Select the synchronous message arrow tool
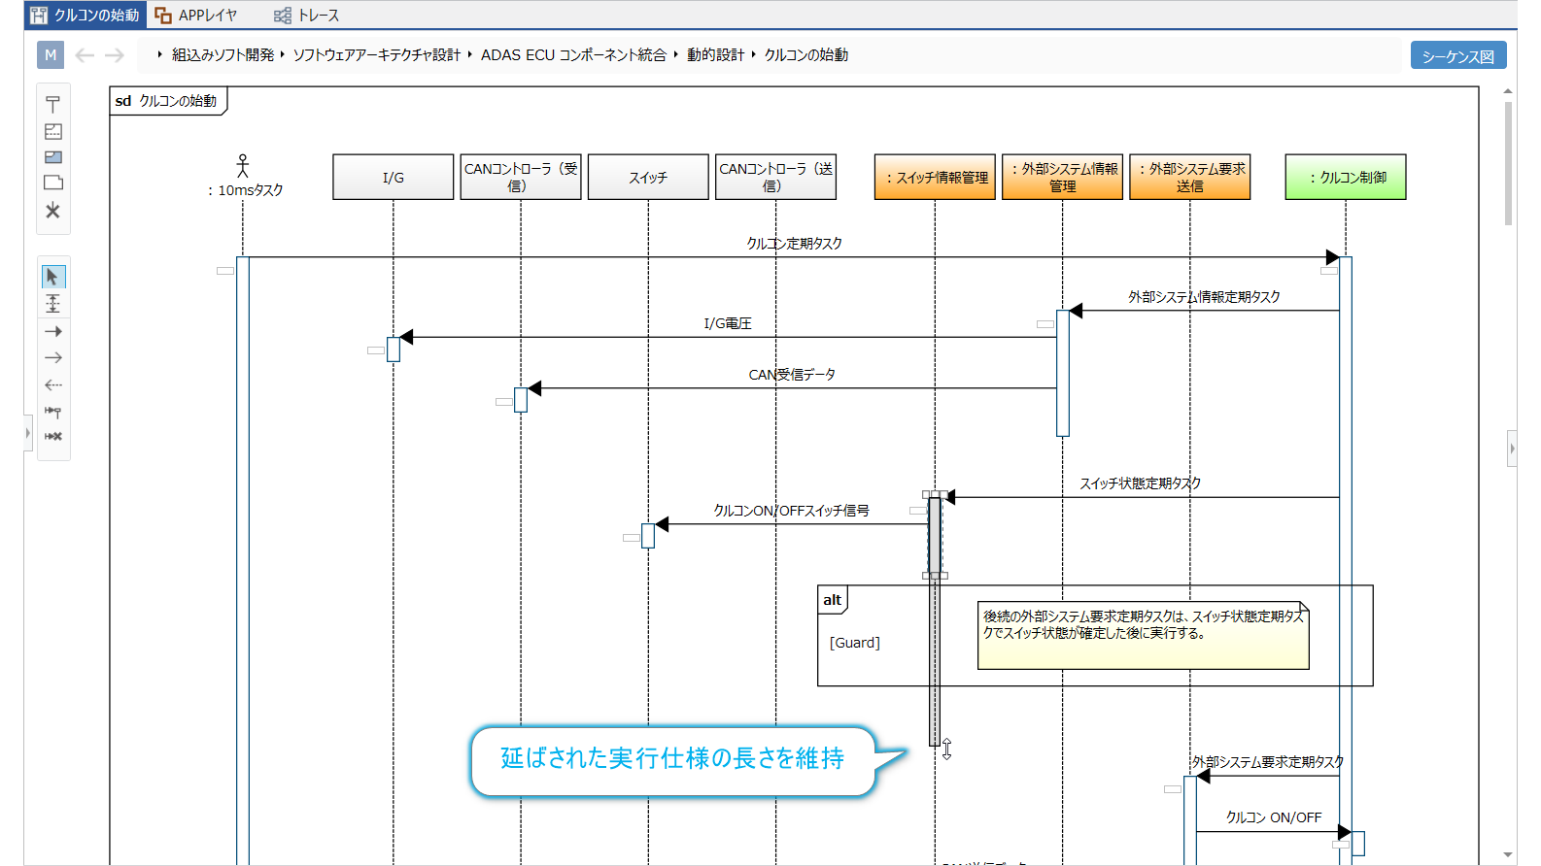 [x=53, y=331]
